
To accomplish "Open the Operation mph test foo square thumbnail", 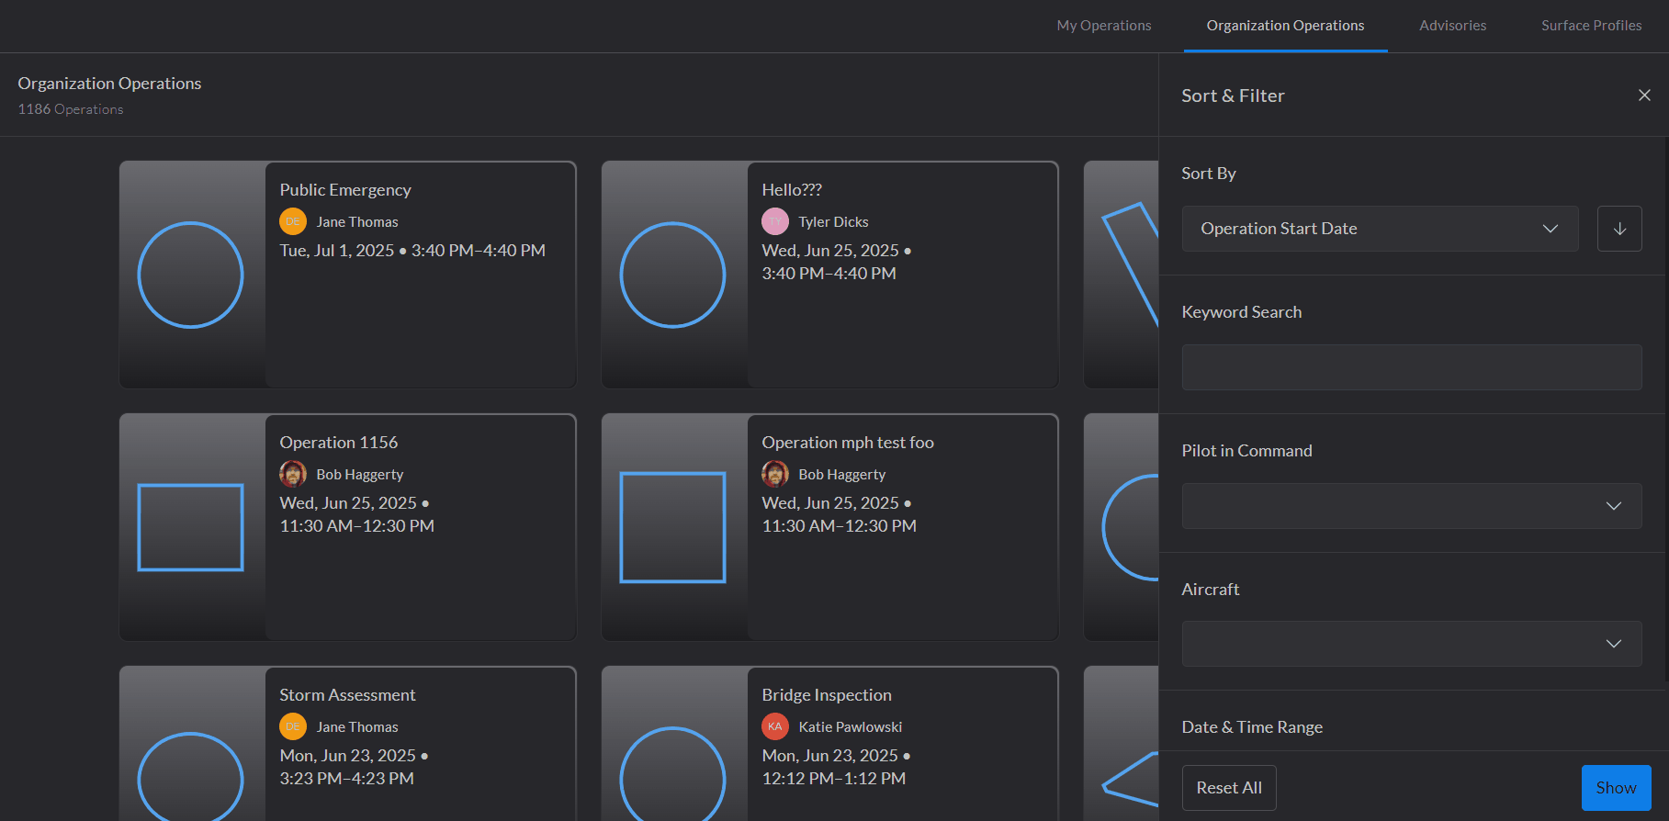I will [673, 527].
